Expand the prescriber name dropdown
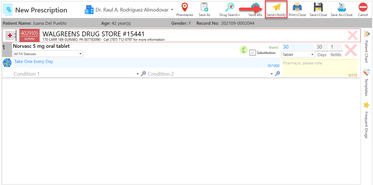The height and width of the screenshot is (185, 373). (x=172, y=10)
